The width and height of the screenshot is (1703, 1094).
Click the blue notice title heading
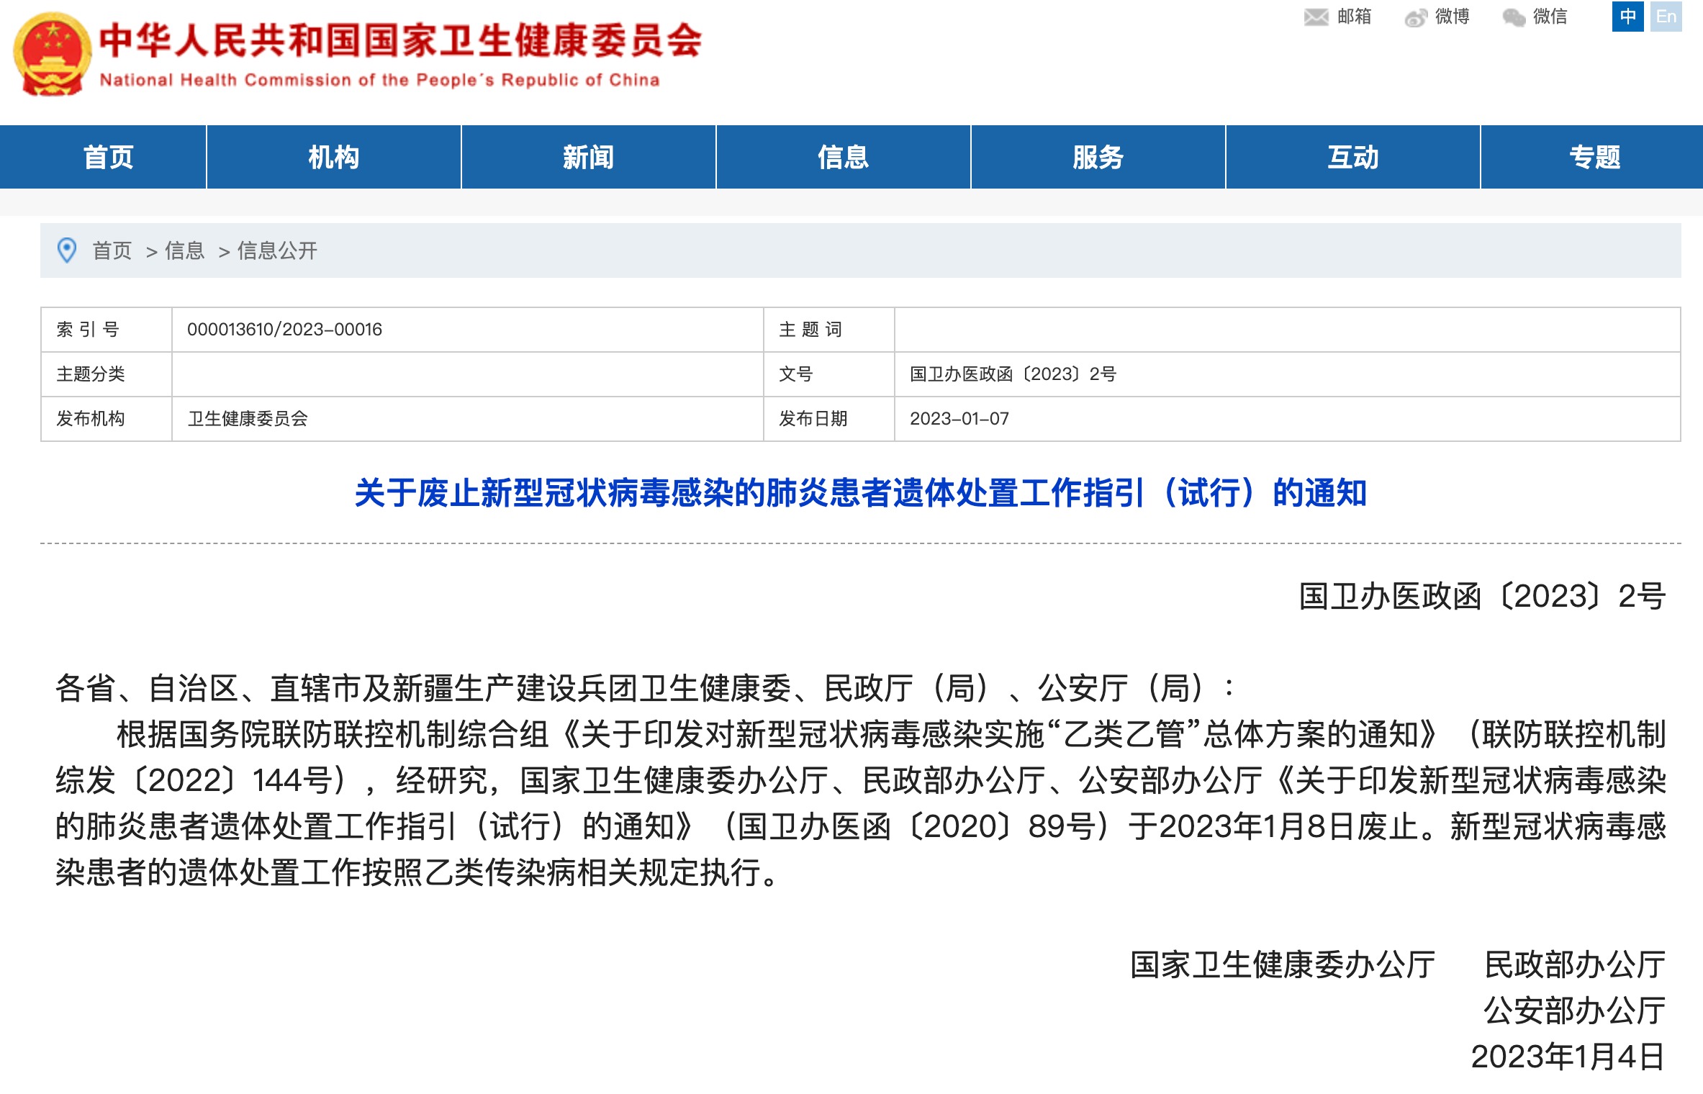point(860,493)
